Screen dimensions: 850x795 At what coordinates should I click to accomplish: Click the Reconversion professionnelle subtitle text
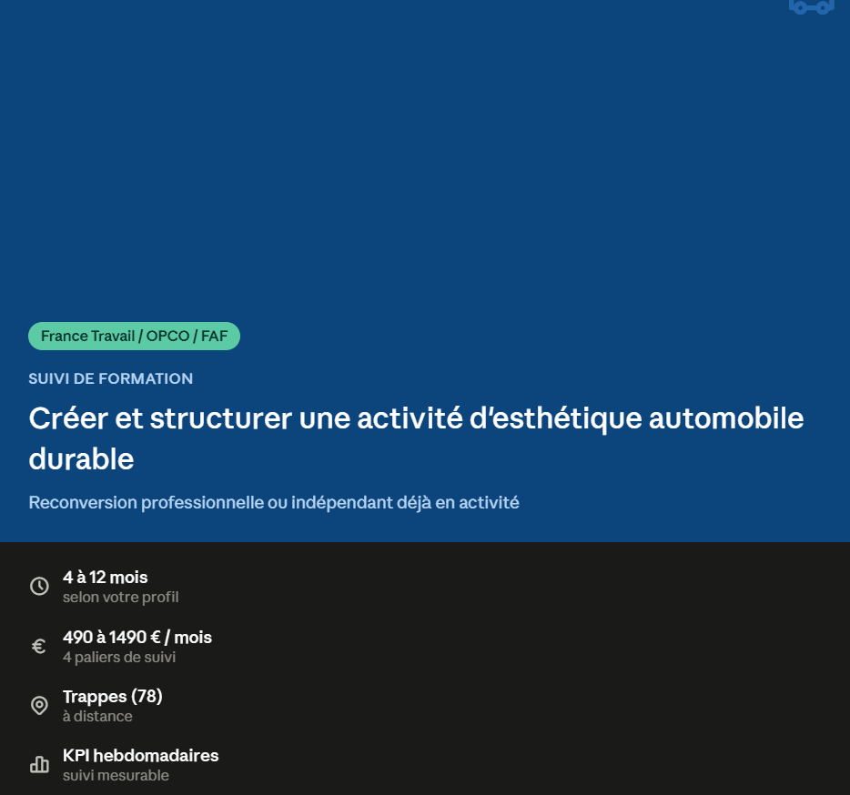pos(274,503)
